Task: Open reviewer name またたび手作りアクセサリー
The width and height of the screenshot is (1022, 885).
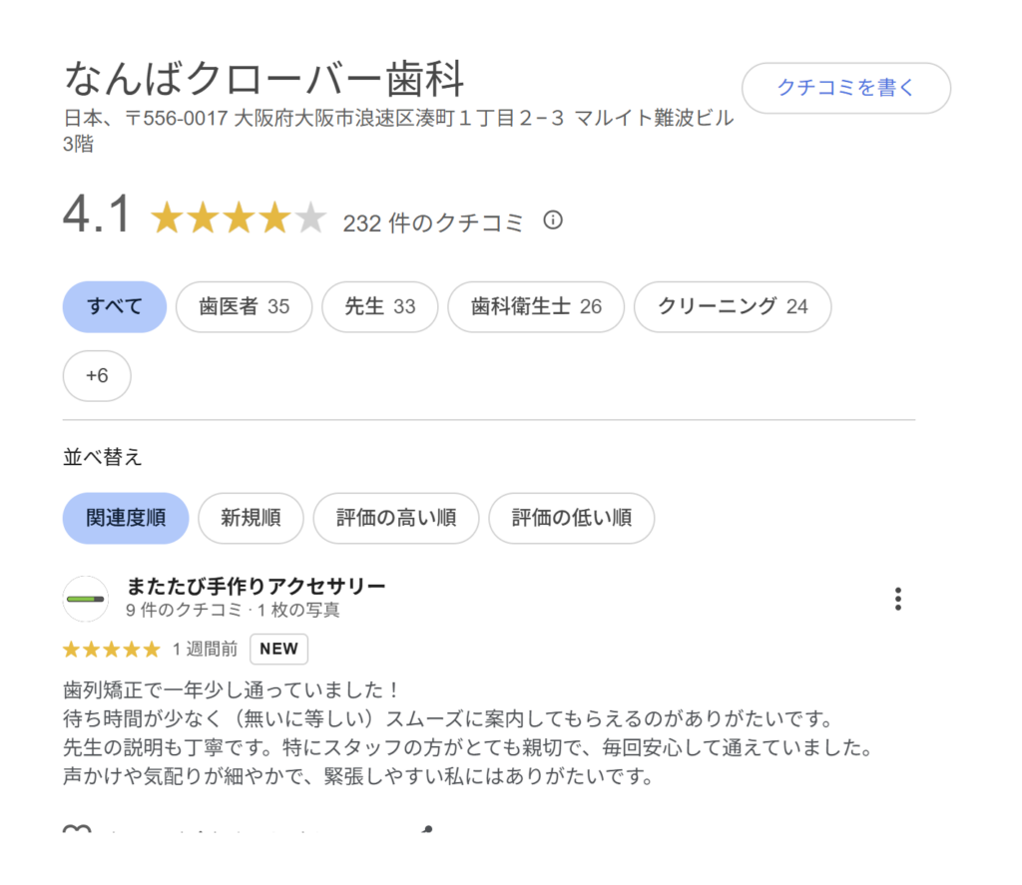Action: click(x=255, y=586)
